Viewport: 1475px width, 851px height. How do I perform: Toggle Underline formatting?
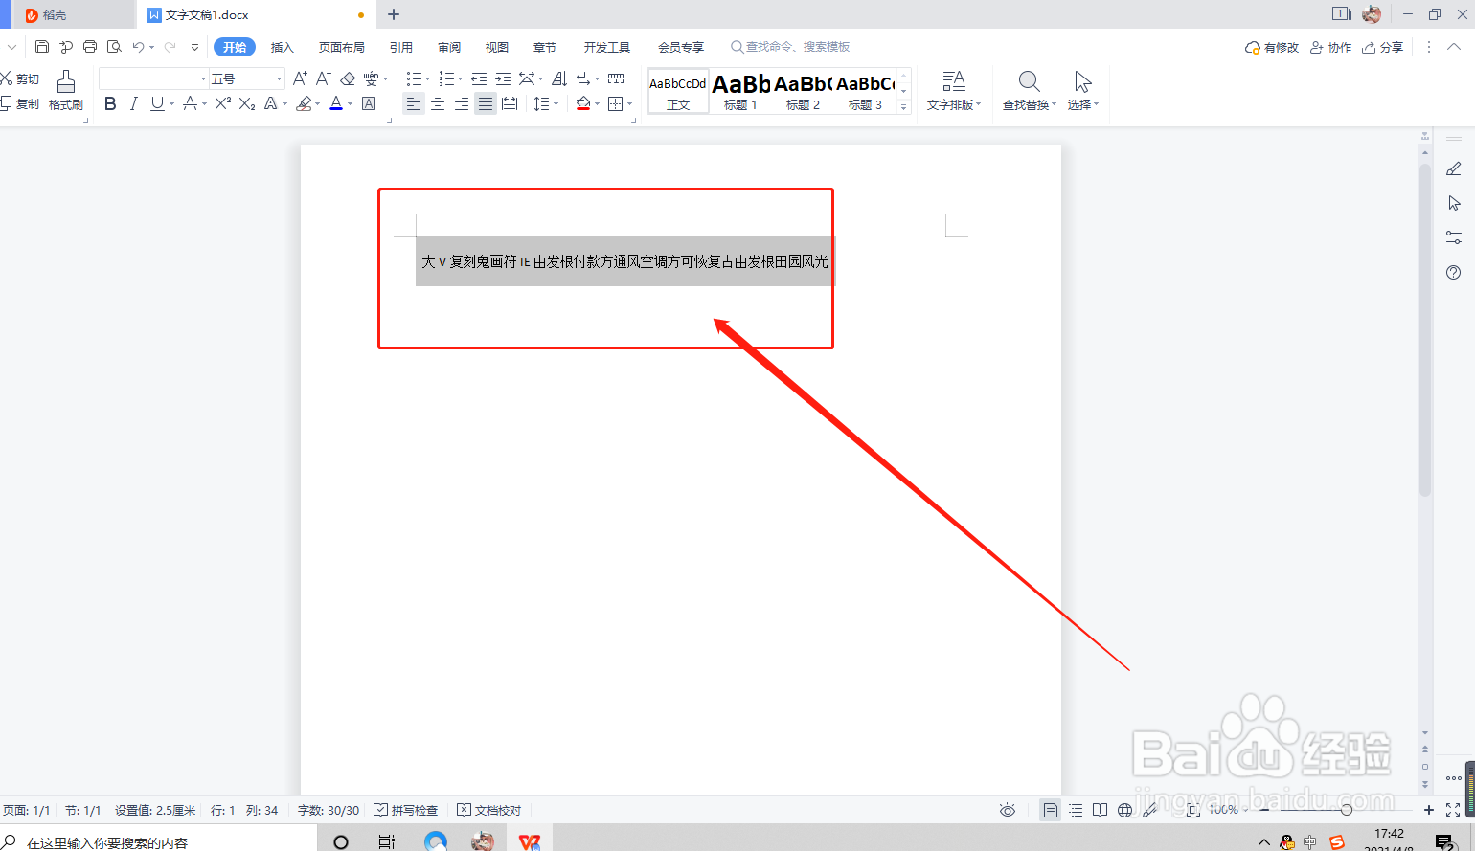[x=157, y=103]
